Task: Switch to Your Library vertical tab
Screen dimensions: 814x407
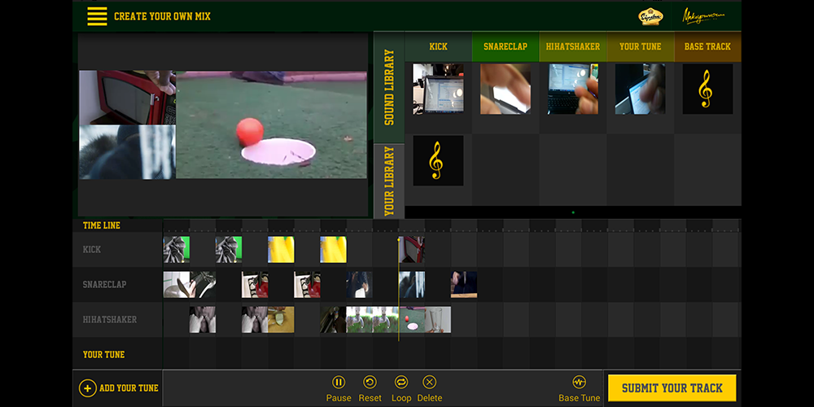Action: coord(389,181)
